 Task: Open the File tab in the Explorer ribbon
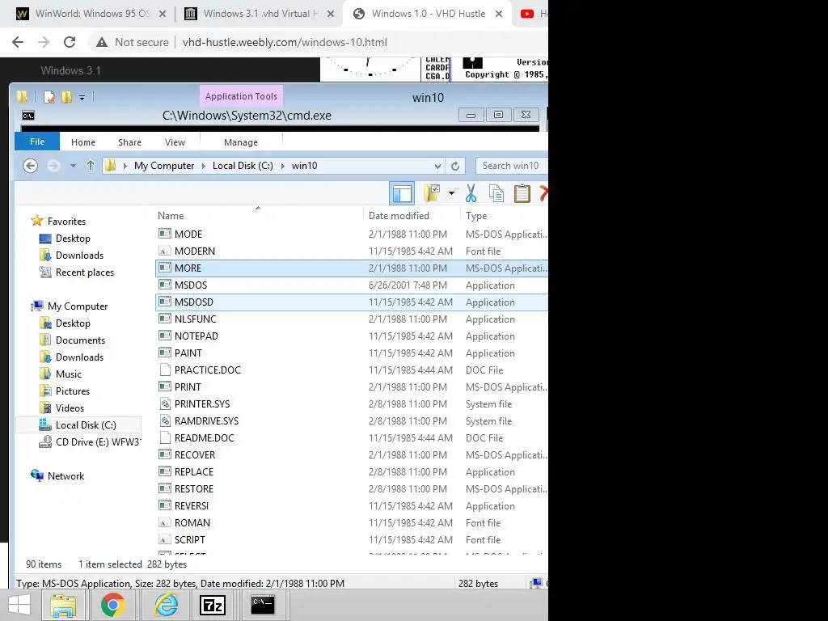37,142
